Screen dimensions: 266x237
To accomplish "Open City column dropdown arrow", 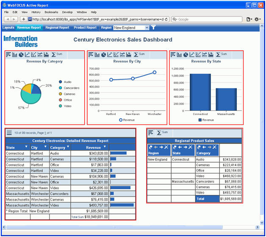I will (45, 146).
